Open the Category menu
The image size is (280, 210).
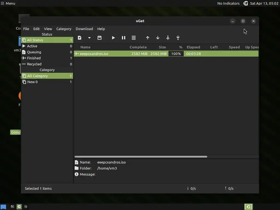pos(64,29)
